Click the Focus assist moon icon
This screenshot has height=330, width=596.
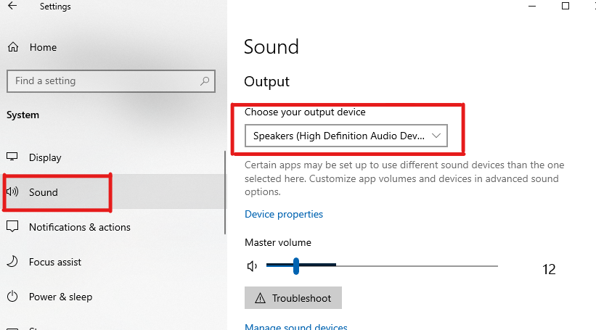pyautogui.click(x=12, y=262)
